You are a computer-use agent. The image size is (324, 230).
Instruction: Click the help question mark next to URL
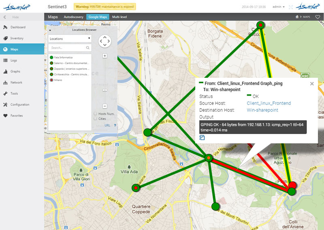(x=115, y=125)
